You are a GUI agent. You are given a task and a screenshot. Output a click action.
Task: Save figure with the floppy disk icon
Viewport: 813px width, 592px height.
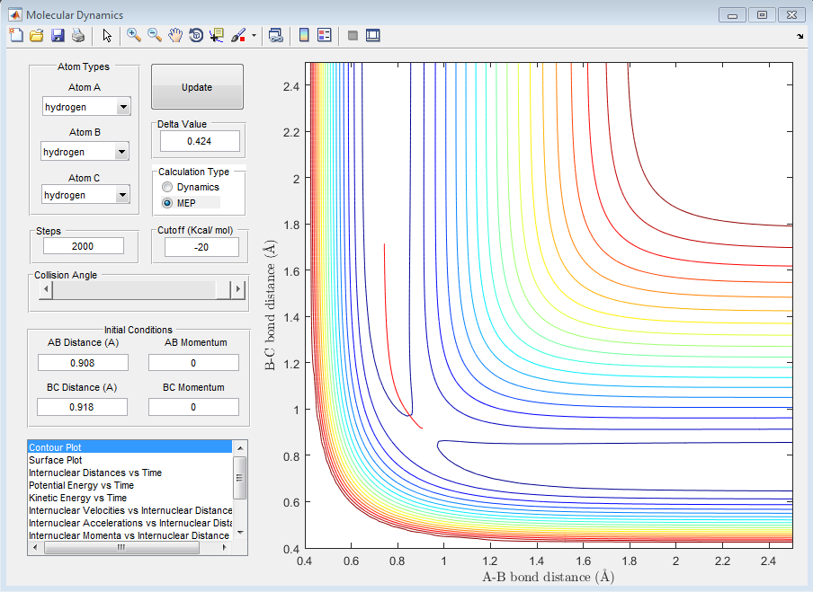(x=58, y=35)
